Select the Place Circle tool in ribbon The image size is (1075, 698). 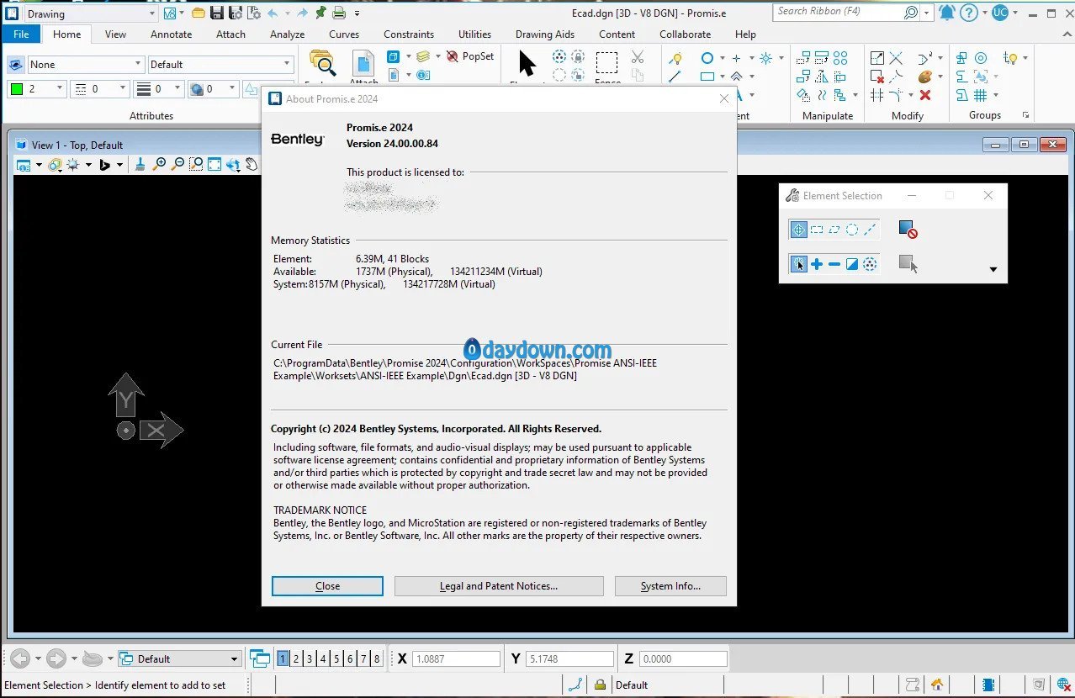click(x=707, y=58)
